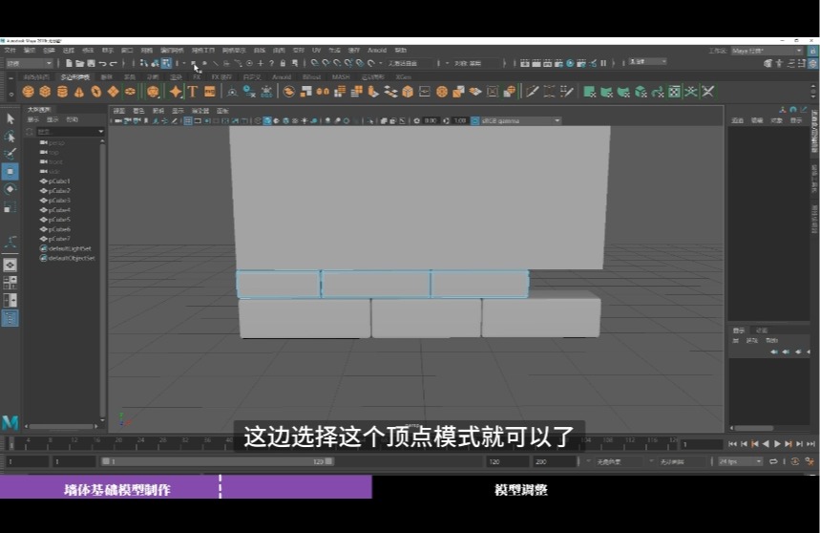Toggle select by hierarchy mode
This screenshot has height=533, width=820.
[144, 63]
